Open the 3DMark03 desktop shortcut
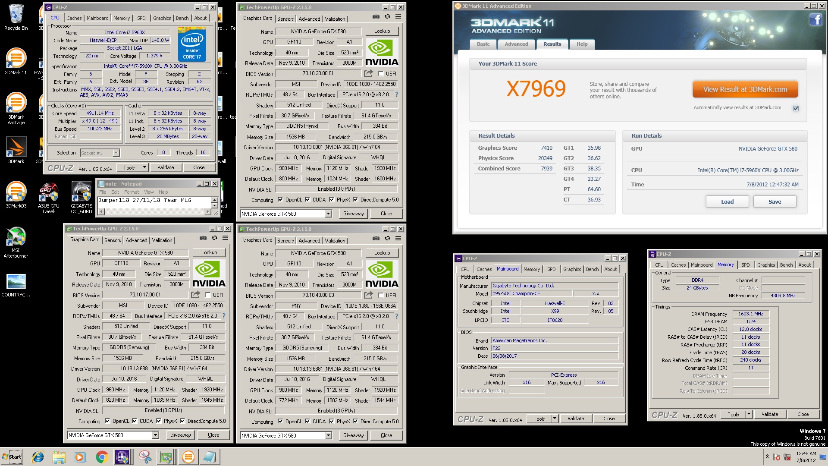 pyautogui.click(x=16, y=195)
